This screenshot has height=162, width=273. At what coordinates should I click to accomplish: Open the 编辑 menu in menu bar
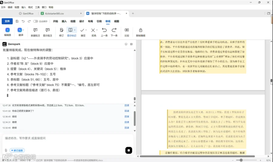click(10, 7)
